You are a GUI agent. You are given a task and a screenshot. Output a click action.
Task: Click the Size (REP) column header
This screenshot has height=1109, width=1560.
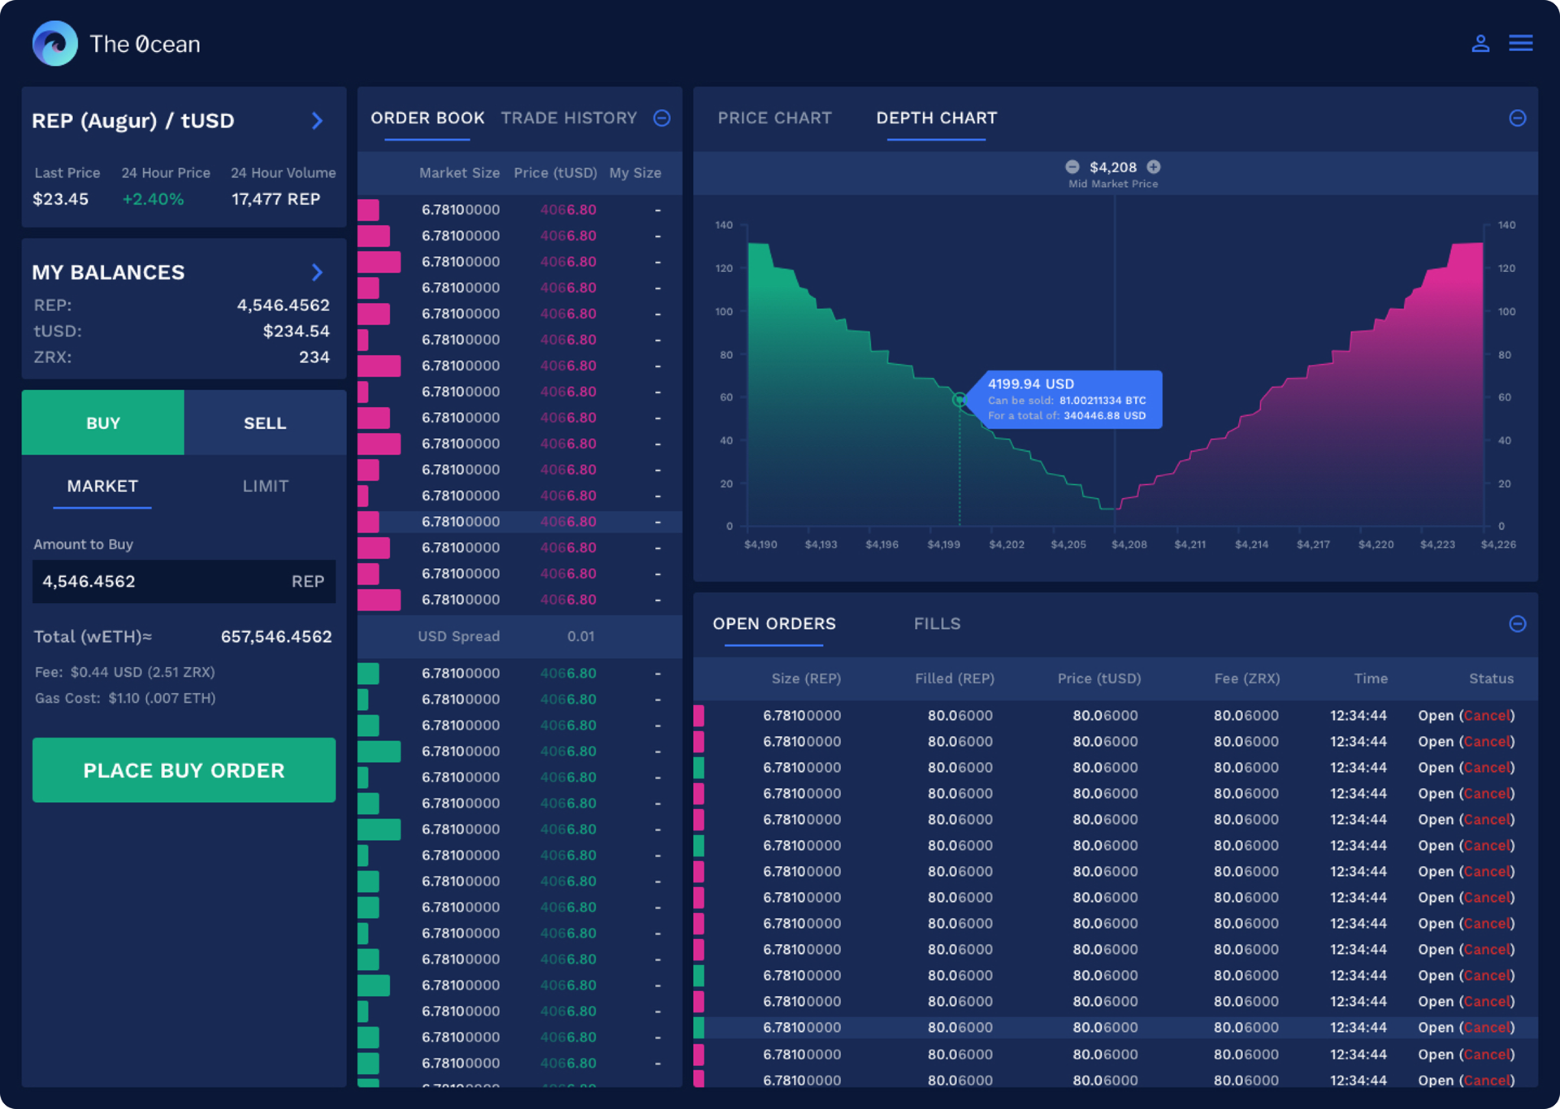click(806, 678)
